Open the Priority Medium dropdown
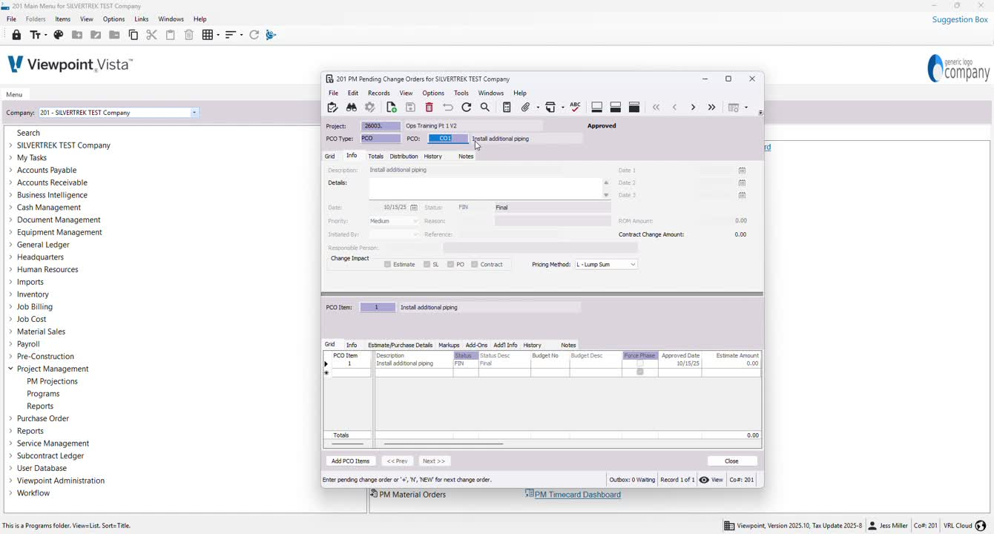Viewport: 994px width, 534px height. point(415,221)
